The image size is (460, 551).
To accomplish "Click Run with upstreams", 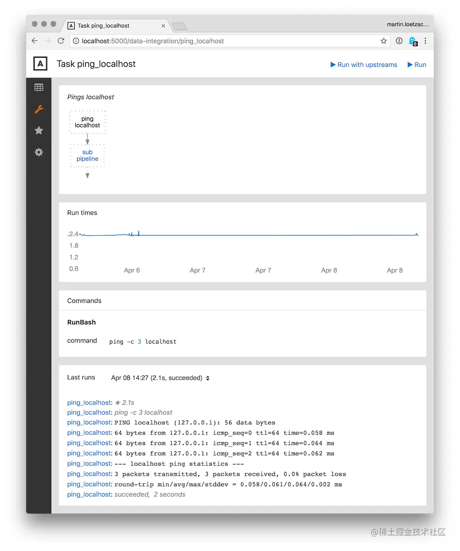I will [x=364, y=65].
